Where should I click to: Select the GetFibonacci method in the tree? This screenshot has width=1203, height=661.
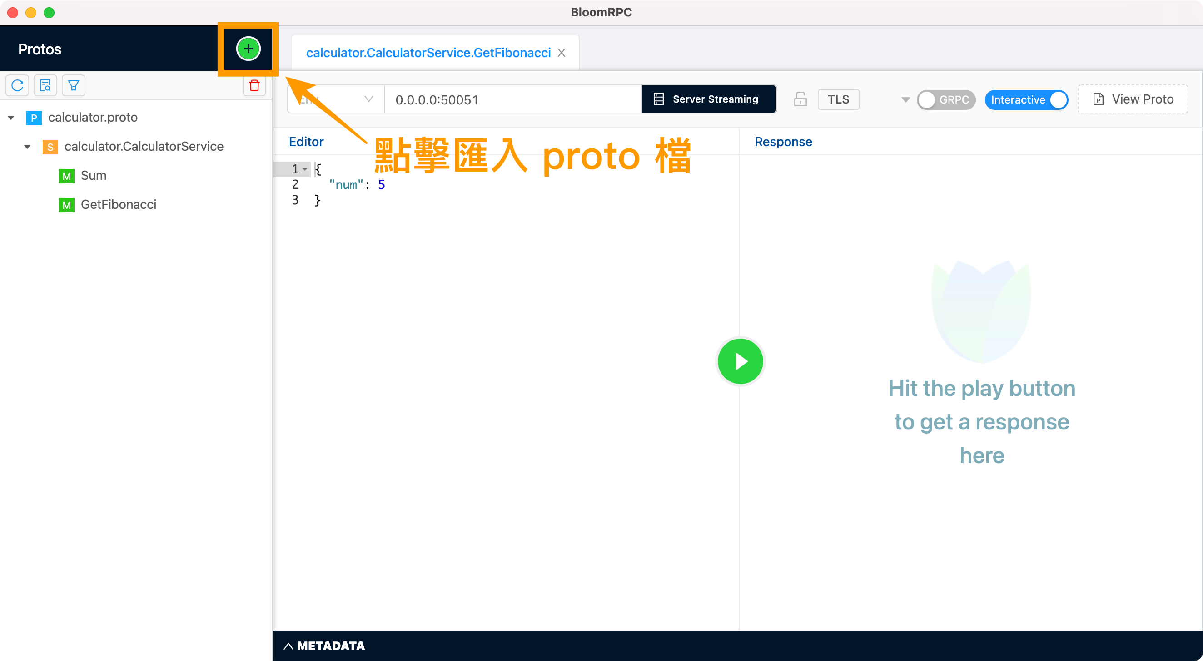(x=118, y=204)
